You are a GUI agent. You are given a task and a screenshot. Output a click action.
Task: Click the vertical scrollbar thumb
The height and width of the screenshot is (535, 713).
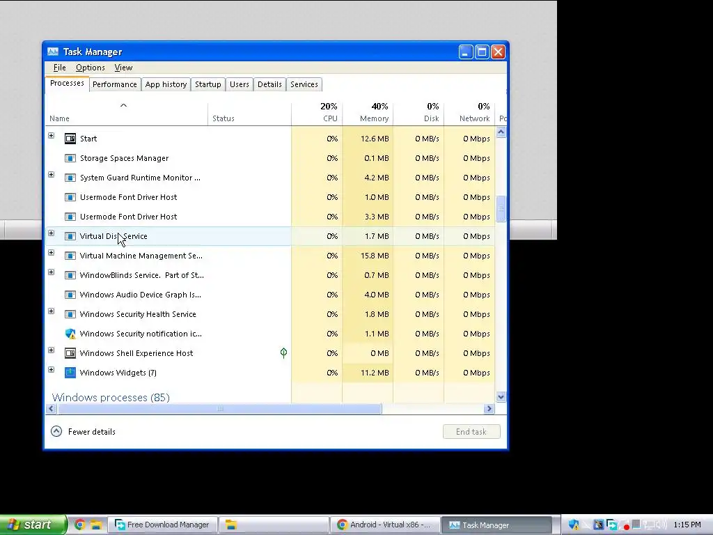click(501, 209)
